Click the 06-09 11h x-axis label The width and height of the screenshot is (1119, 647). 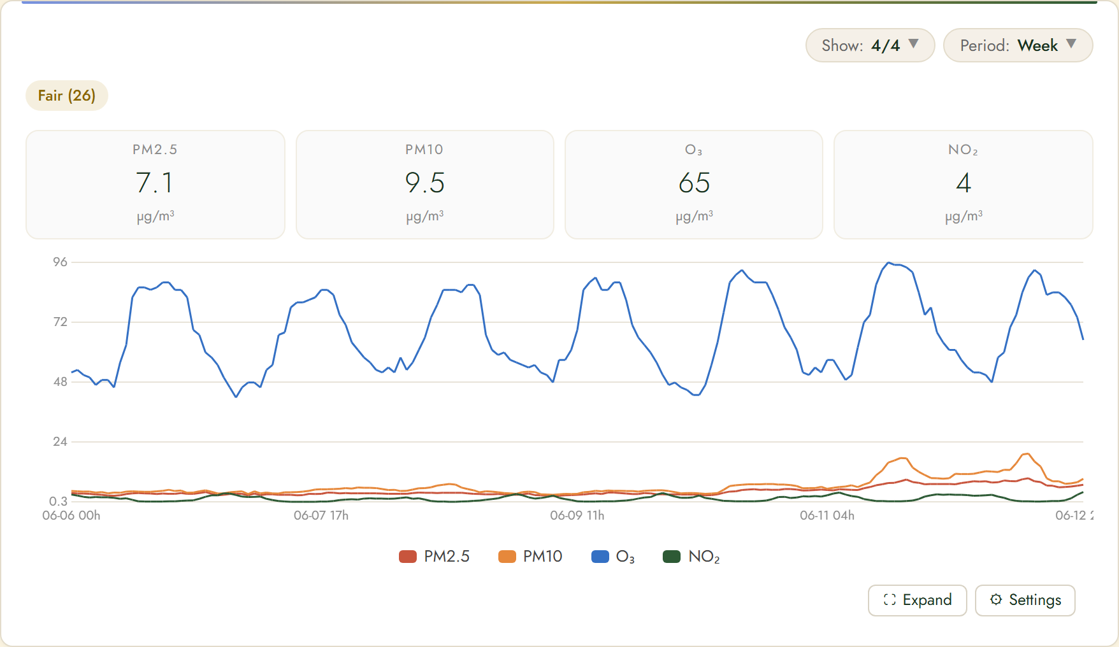[x=577, y=515]
